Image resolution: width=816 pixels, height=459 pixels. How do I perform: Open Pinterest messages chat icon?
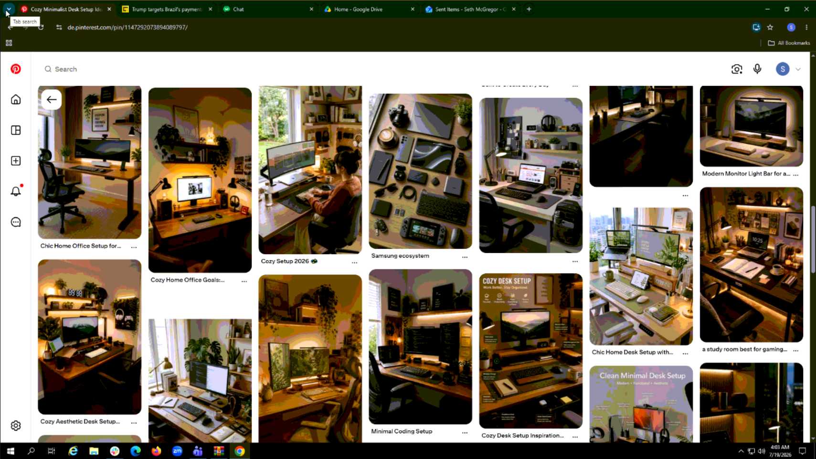pyautogui.click(x=16, y=222)
